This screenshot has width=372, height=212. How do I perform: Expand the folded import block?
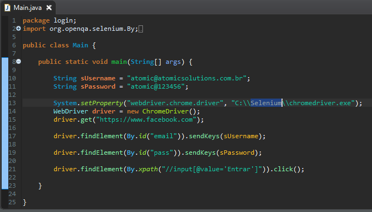click(19, 29)
